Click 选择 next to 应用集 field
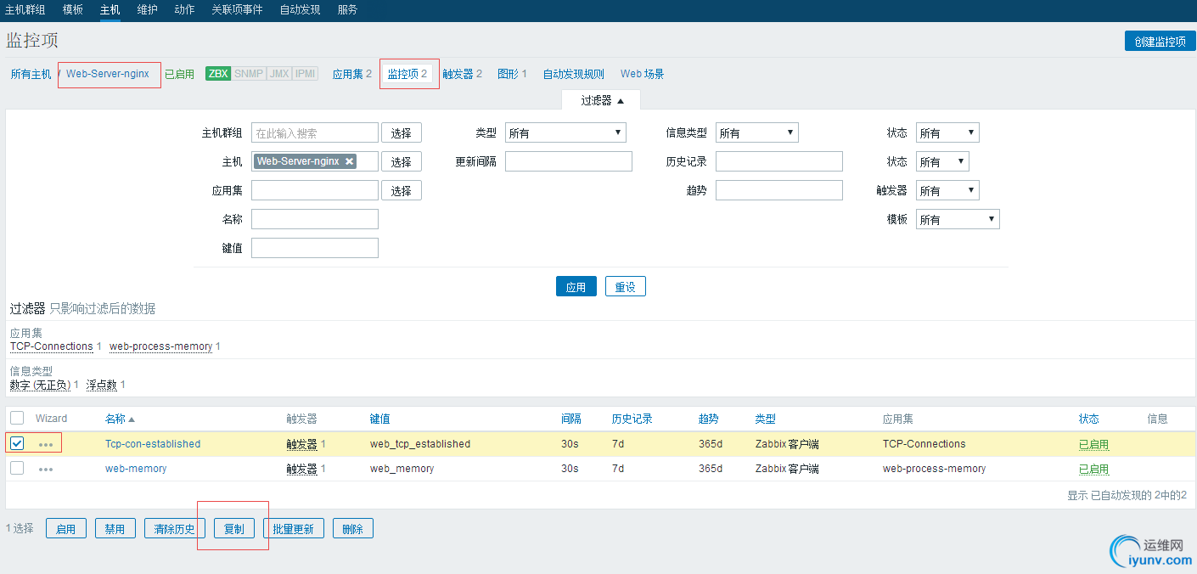 click(402, 190)
